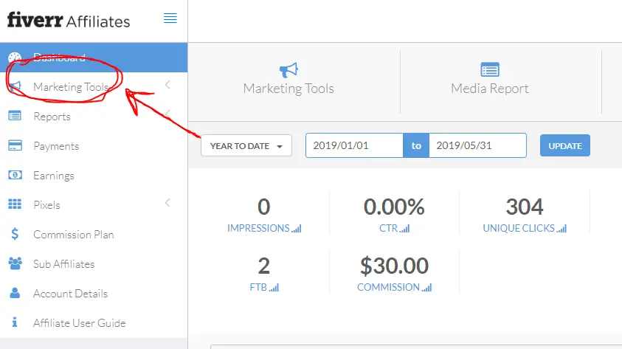
Task: Click the Affiliate User Guide info icon
Action: 15,322
